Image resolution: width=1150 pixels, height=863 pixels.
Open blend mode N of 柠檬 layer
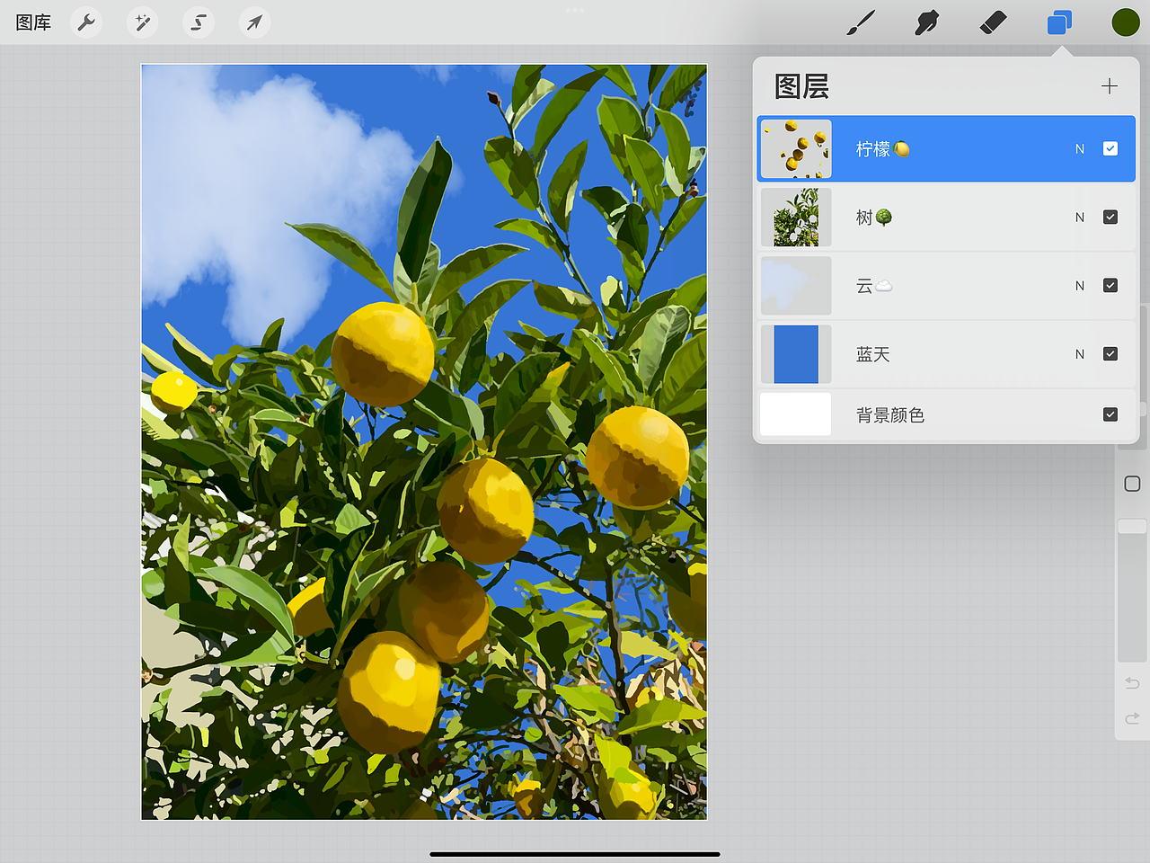point(1080,149)
